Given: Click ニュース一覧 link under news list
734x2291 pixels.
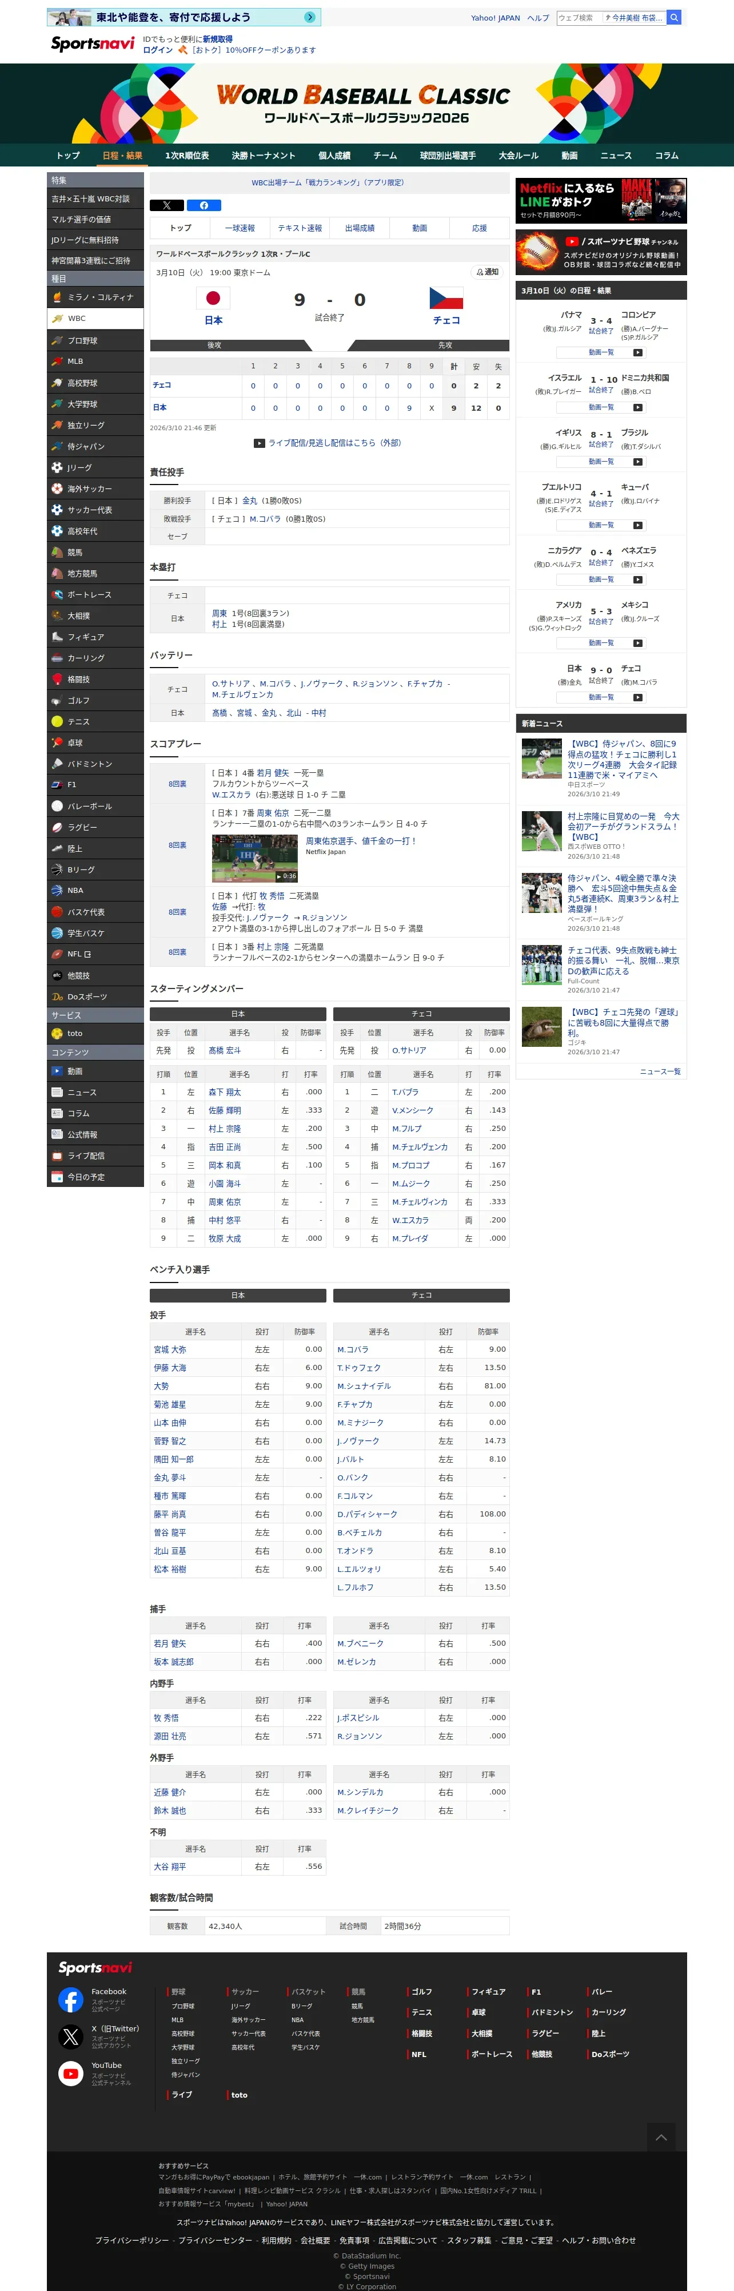Looking at the screenshot, I should click(660, 1071).
